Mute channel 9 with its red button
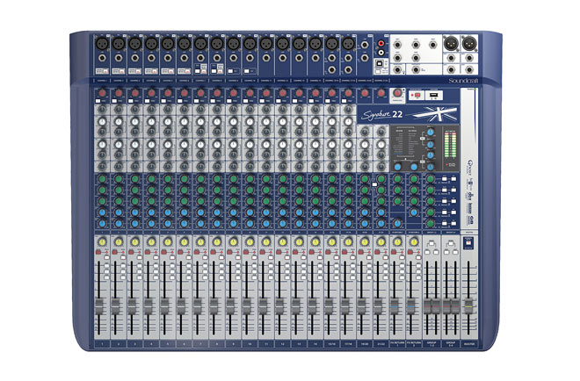 coord(229,252)
